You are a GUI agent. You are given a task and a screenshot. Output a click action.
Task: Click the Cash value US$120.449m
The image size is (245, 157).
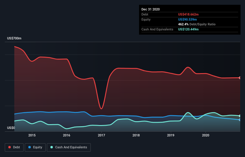click(x=188, y=29)
